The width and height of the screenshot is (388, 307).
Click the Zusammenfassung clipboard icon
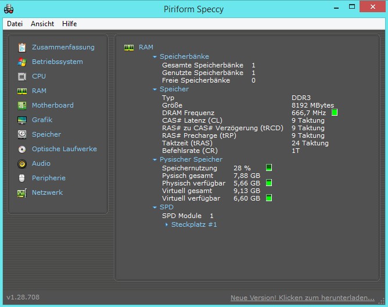point(22,47)
